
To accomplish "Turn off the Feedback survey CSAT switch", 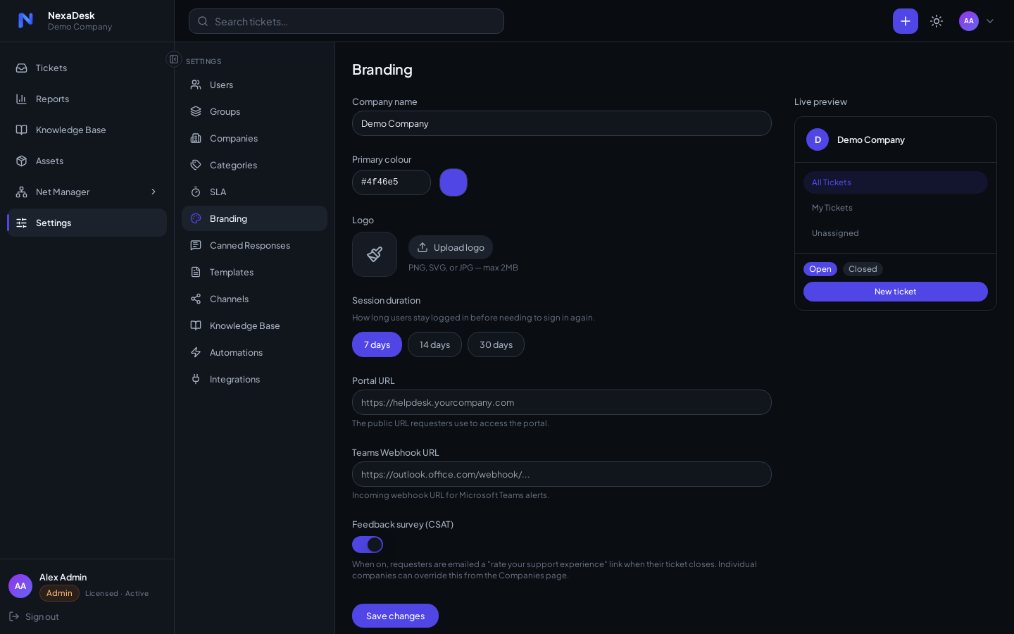I will click(368, 545).
